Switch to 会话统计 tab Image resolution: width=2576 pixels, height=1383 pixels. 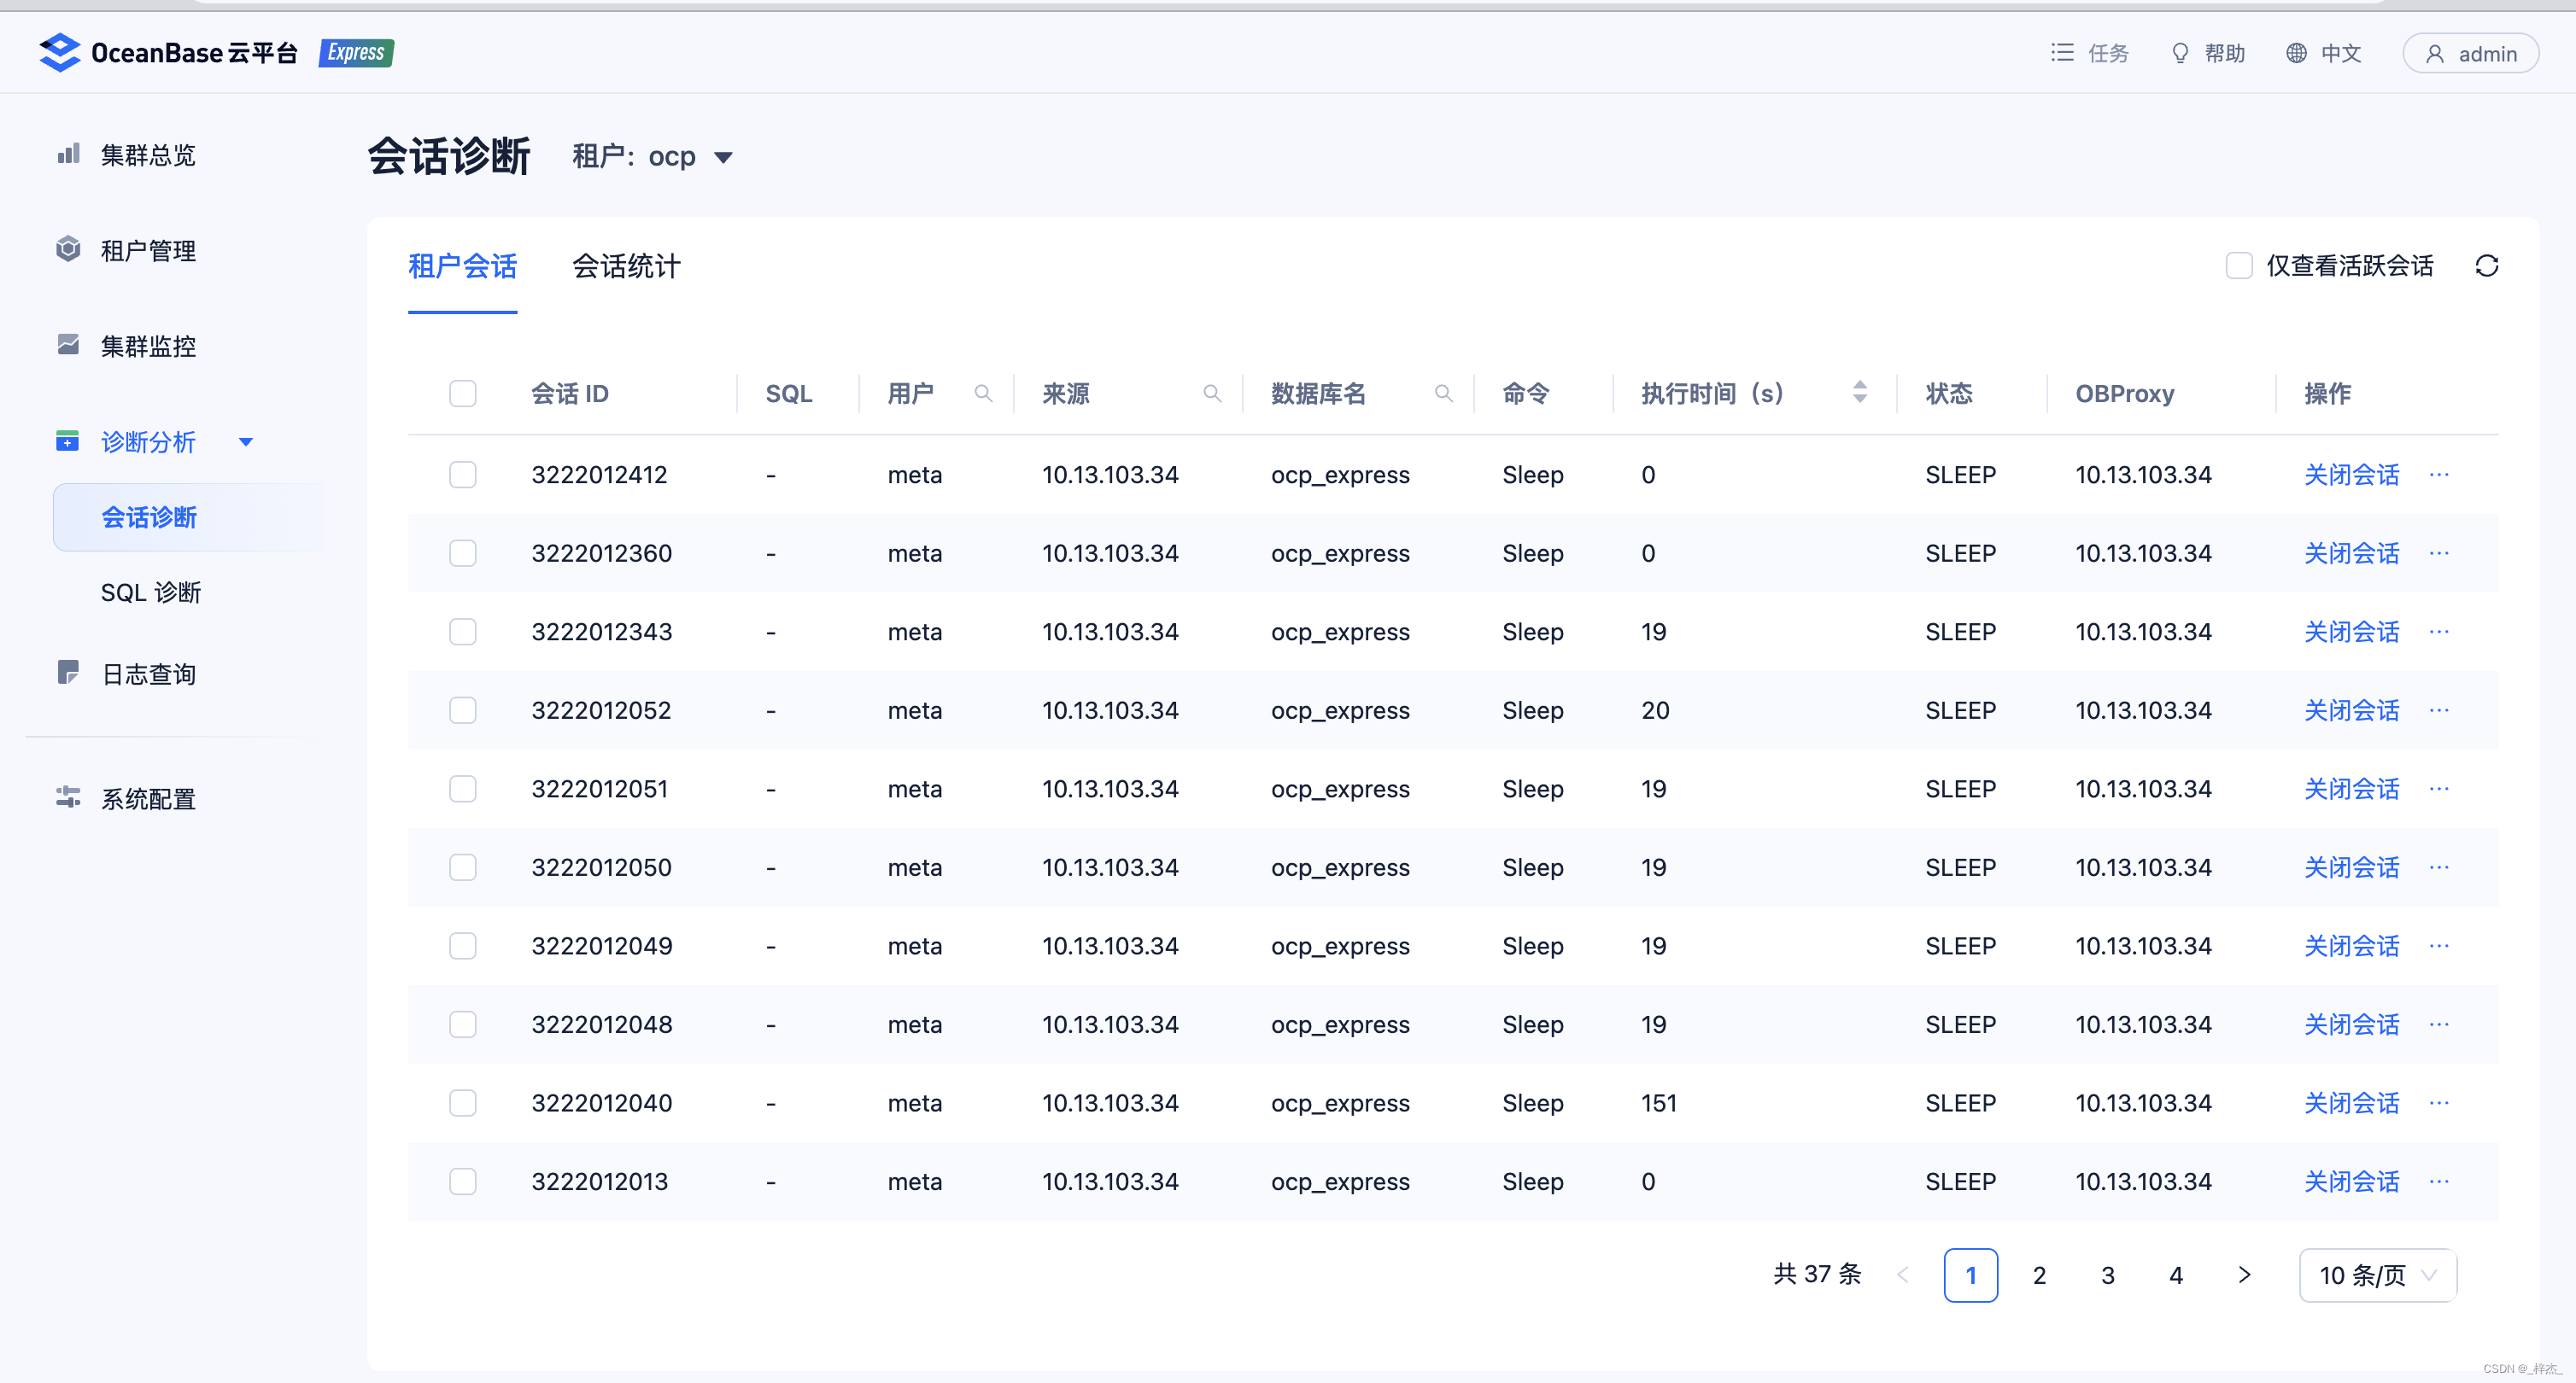point(626,267)
